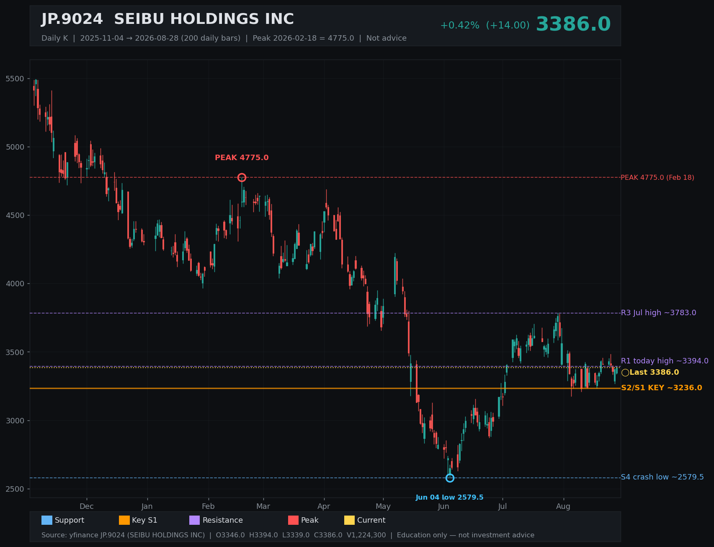Click 'Education only — not investment advice' footer text
This screenshot has height=547, width=714.
466,535
